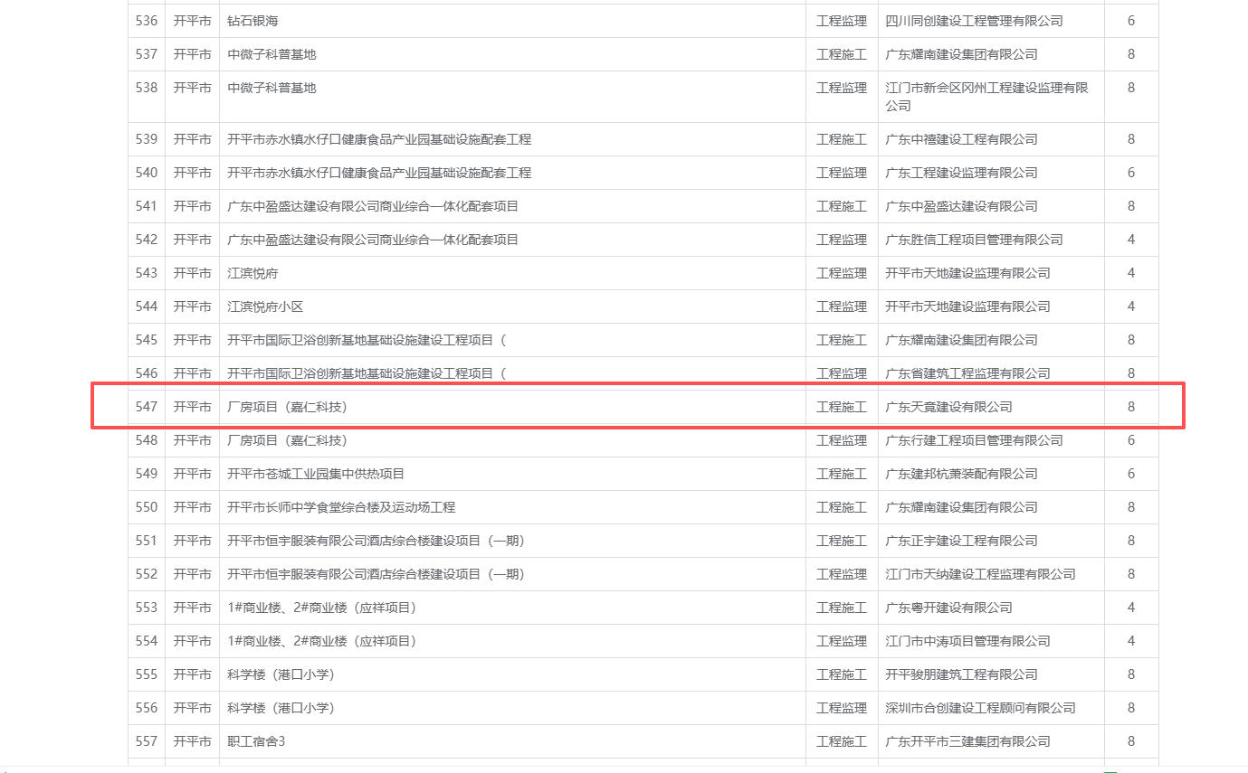Screen dimensions: 1248x773
Task: Select project 开平市长师中学食堂综合楼及运动场工程
Action: (x=341, y=507)
